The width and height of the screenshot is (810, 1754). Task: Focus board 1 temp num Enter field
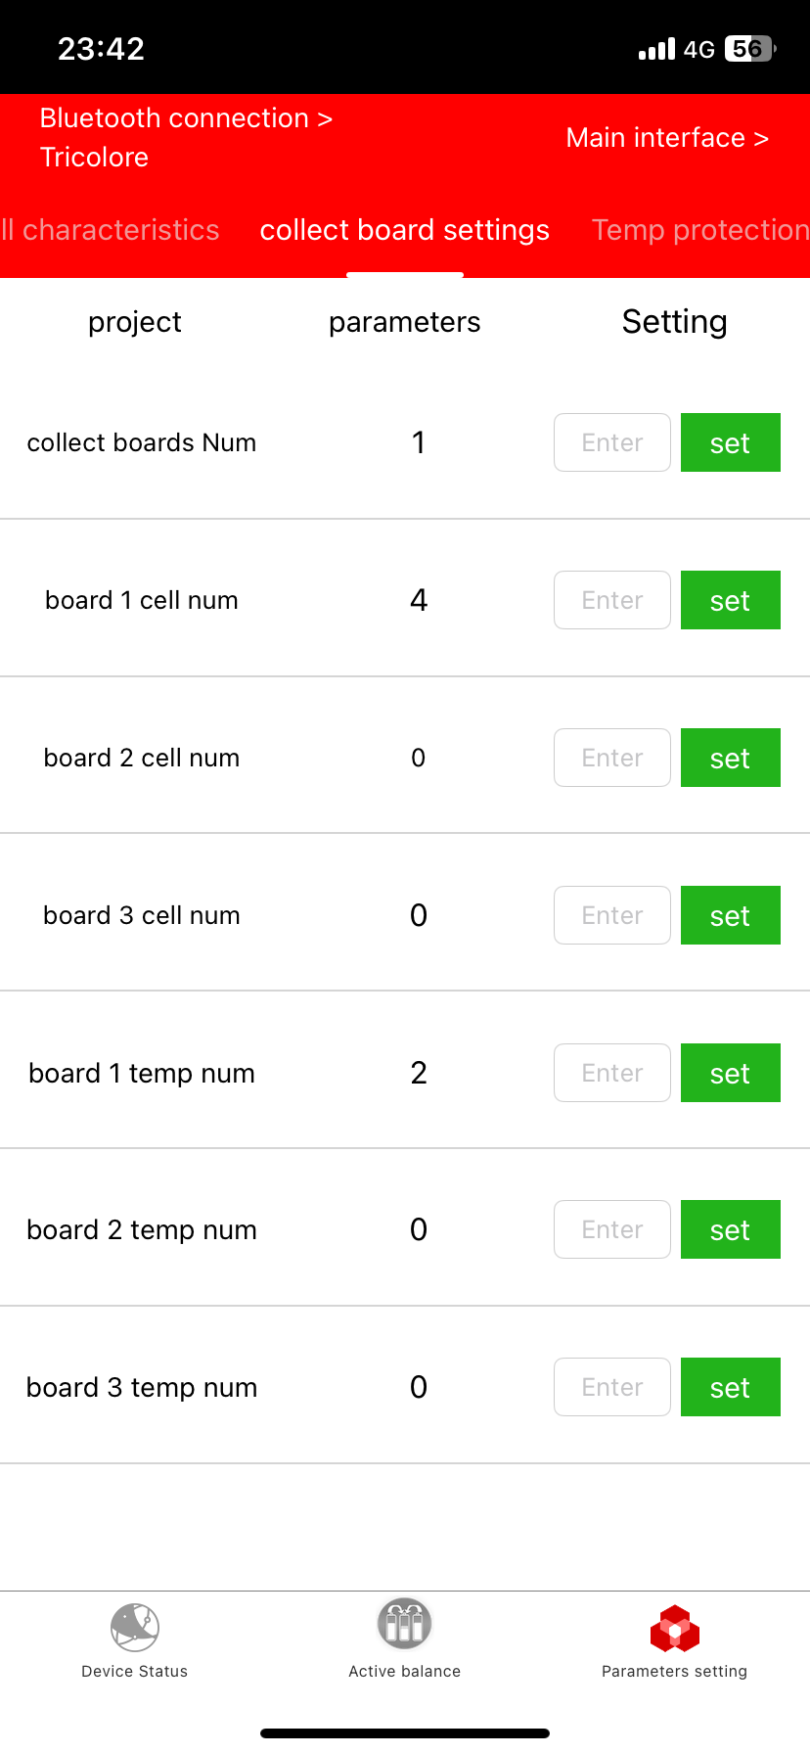pos(612,1073)
